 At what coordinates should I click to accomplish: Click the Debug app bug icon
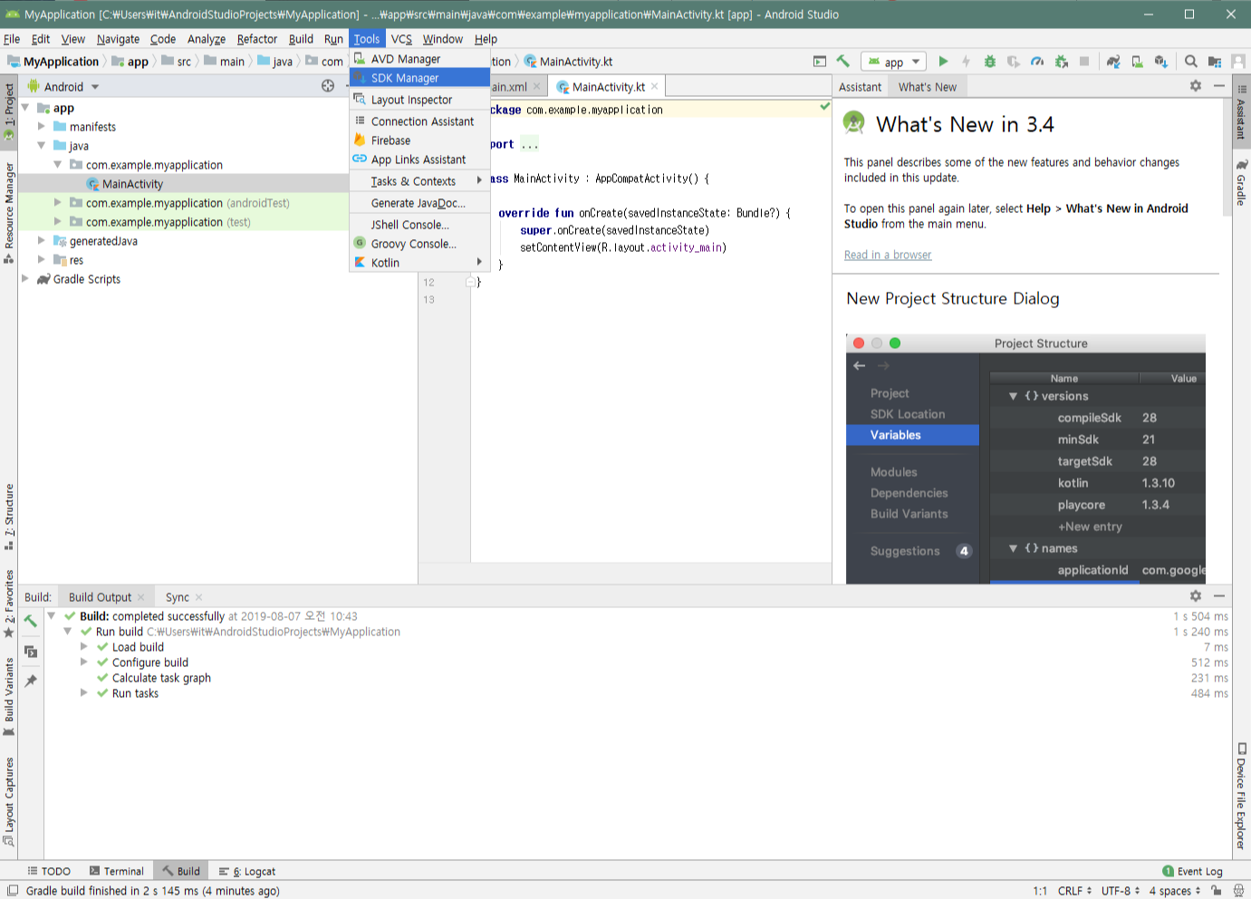tap(990, 62)
